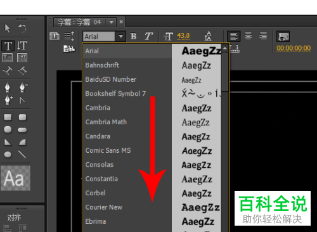Viewport: 317px width, 232px height.
Task: Click the 43.0 font size value
Action: pyautogui.click(x=183, y=36)
